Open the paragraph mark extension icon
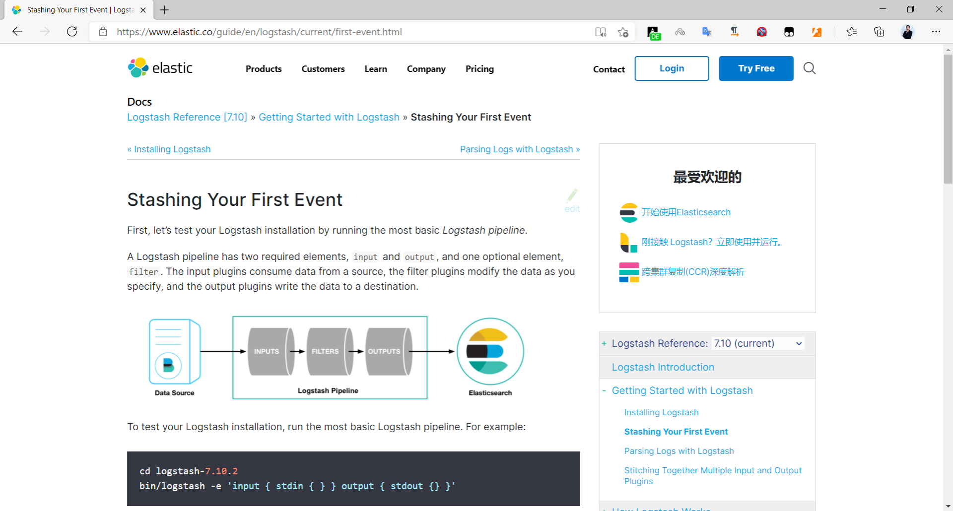953x511 pixels. tap(734, 32)
